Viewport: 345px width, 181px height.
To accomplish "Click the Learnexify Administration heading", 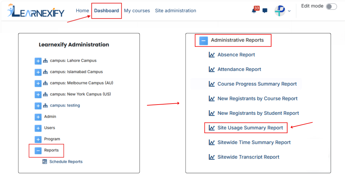I will point(74,45).
